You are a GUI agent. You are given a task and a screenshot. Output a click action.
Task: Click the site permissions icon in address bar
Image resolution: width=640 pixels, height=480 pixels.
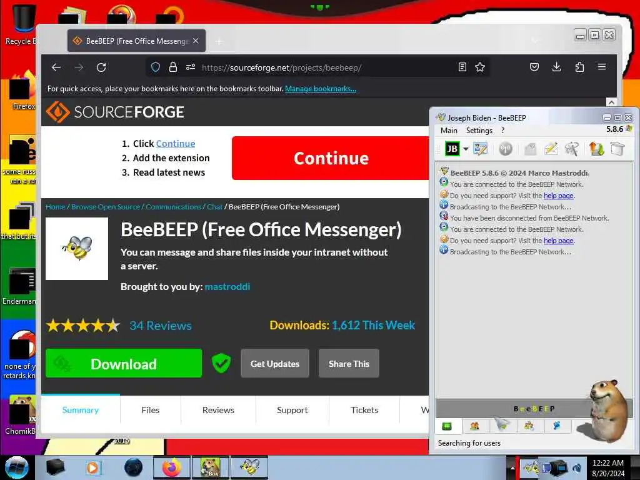(x=191, y=67)
